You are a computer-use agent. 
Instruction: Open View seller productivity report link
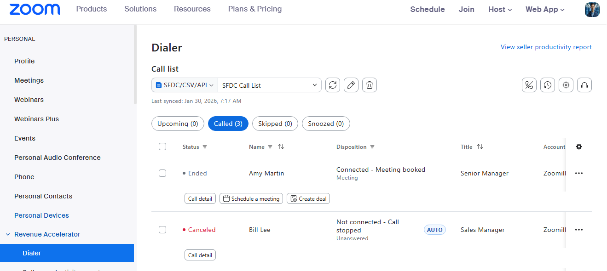point(546,47)
